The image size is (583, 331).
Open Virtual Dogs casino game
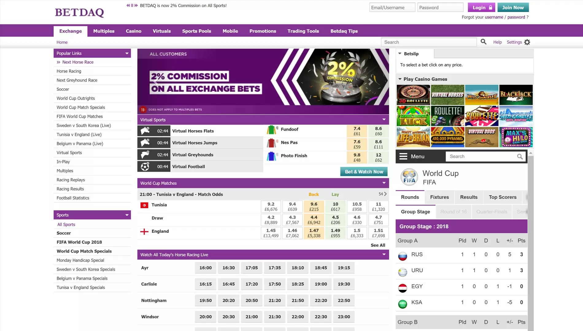click(482, 137)
